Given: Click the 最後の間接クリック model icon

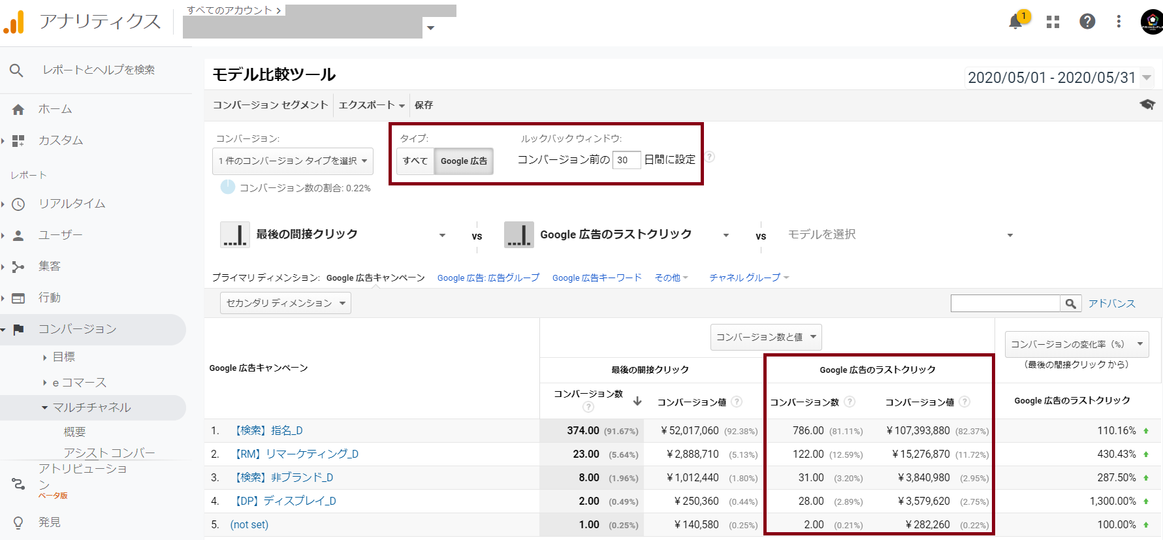Looking at the screenshot, I should click(x=234, y=234).
